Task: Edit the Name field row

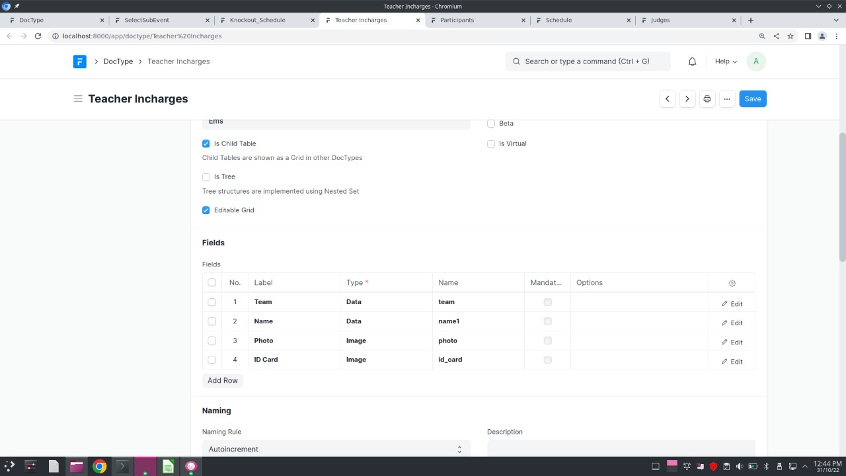Action: point(732,323)
